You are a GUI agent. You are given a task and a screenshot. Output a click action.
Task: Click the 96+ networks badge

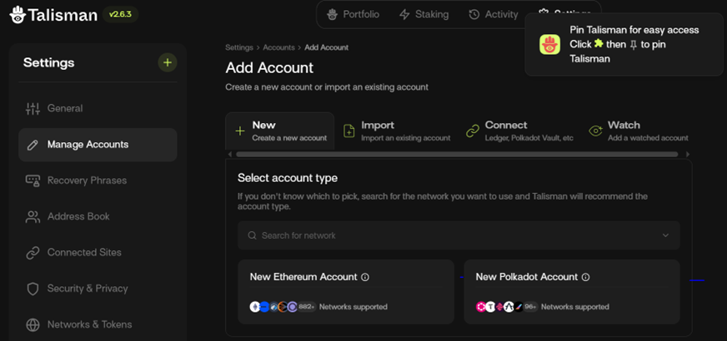pyautogui.click(x=530, y=306)
